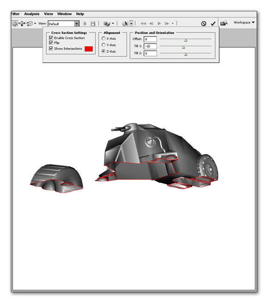The width and height of the screenshot is (268, 303).
Task: Click the cross section settings icon
Action: pos(125,24)
